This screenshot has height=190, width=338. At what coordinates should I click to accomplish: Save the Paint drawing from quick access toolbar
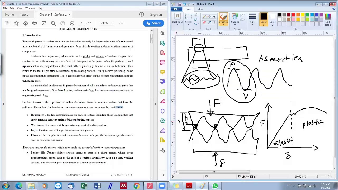[x=180, y=4]
